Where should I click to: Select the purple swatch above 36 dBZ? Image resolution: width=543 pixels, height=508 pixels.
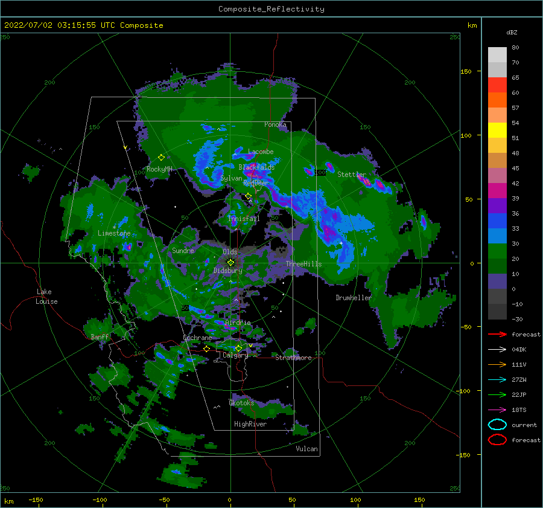click(497, 205)
